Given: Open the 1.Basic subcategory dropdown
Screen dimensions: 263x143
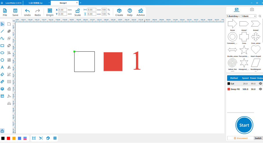Looking at the screenshot, I should [249, 16].
